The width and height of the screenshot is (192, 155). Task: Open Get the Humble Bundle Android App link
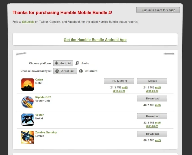pos(95,40)
